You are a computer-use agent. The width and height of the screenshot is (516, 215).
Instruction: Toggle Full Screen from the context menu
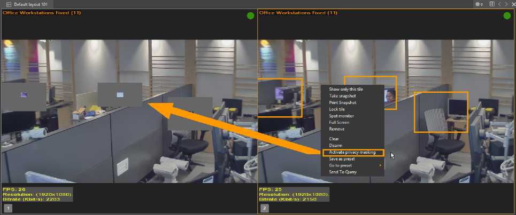[339, 123]
